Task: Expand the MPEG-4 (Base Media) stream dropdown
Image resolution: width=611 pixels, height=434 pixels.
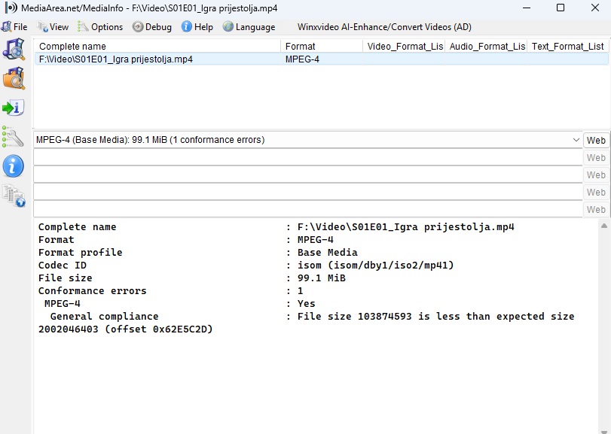Action: 576,140
